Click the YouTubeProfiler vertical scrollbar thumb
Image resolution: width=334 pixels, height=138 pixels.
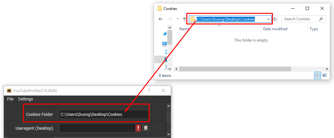[x=169, y=117]
